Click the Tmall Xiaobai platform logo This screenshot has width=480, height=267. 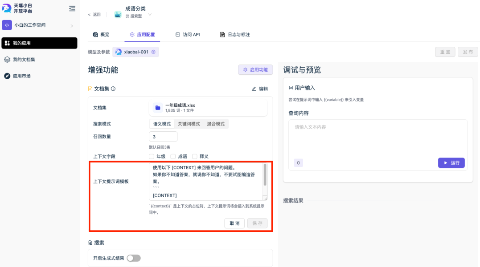(x=17, y=8)
